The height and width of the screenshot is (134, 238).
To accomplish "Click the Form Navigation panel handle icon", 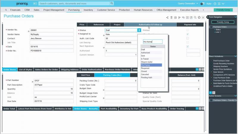I will pos(207,17).
